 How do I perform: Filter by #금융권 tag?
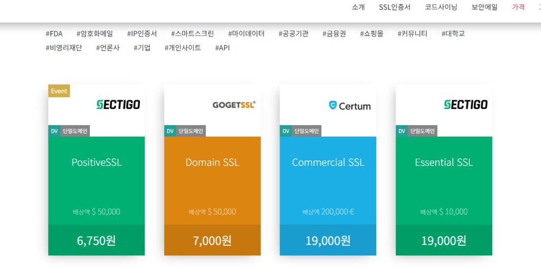point(334,34)
